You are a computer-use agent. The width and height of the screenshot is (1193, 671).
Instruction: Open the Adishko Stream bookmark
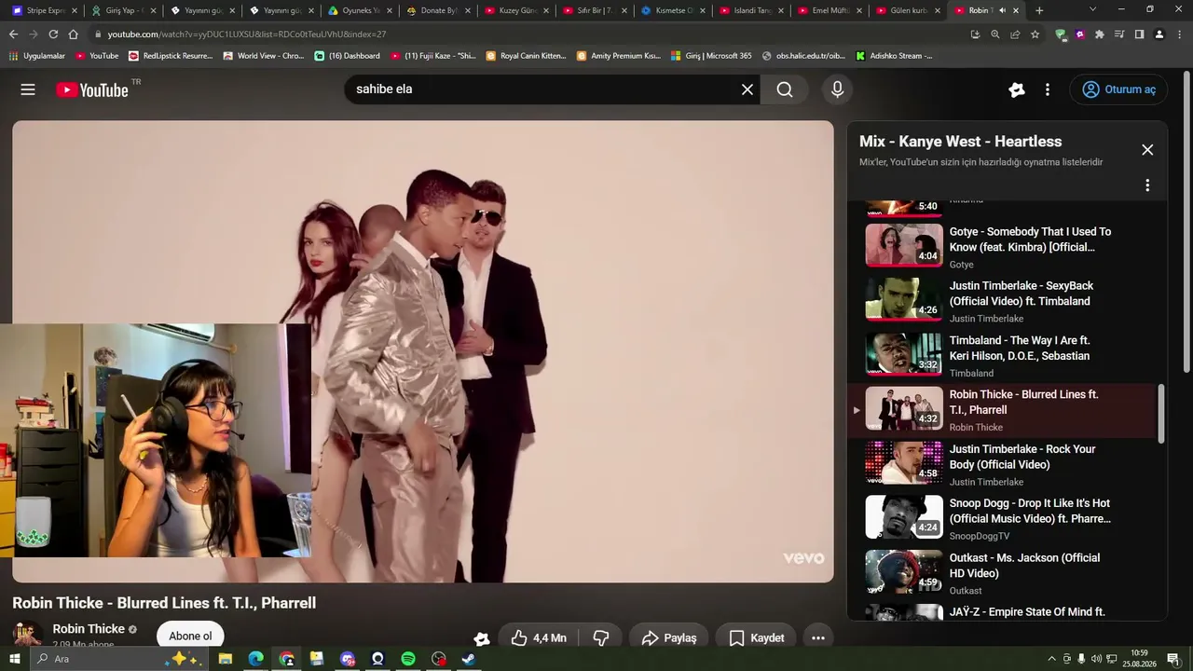pyautogui.click(x=894, y=56)
